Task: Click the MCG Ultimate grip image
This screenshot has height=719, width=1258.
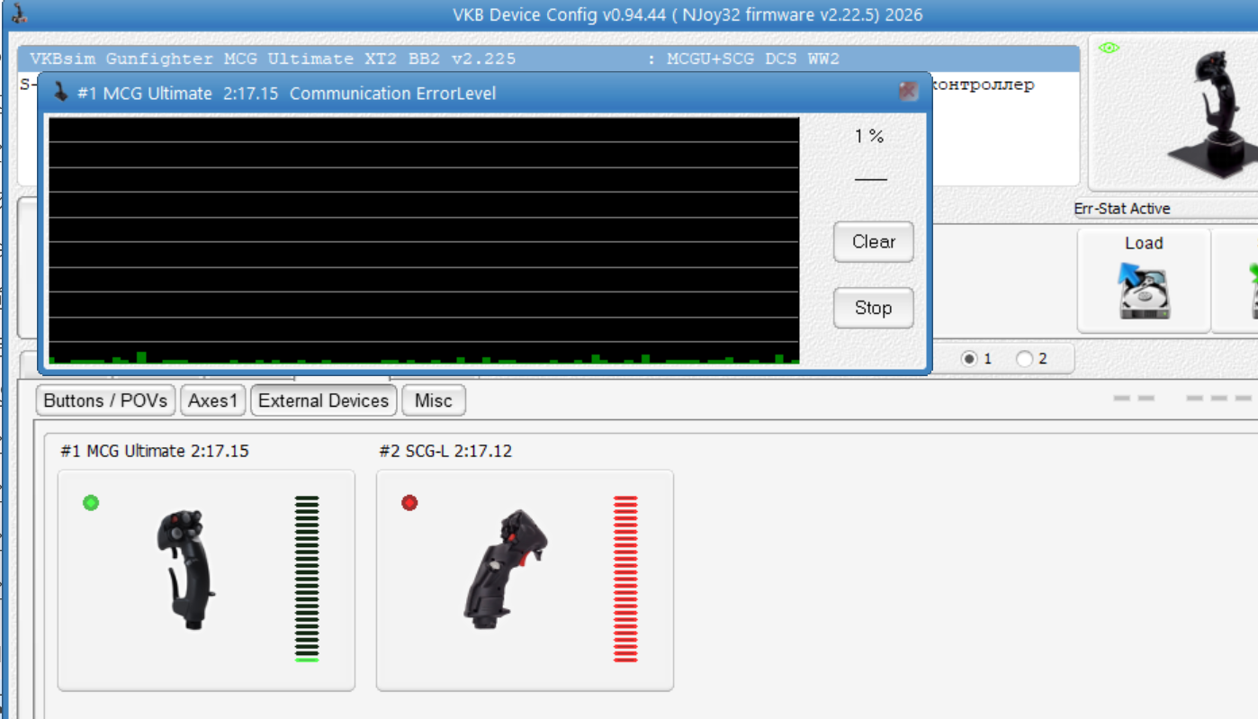Action: point(186,569)
